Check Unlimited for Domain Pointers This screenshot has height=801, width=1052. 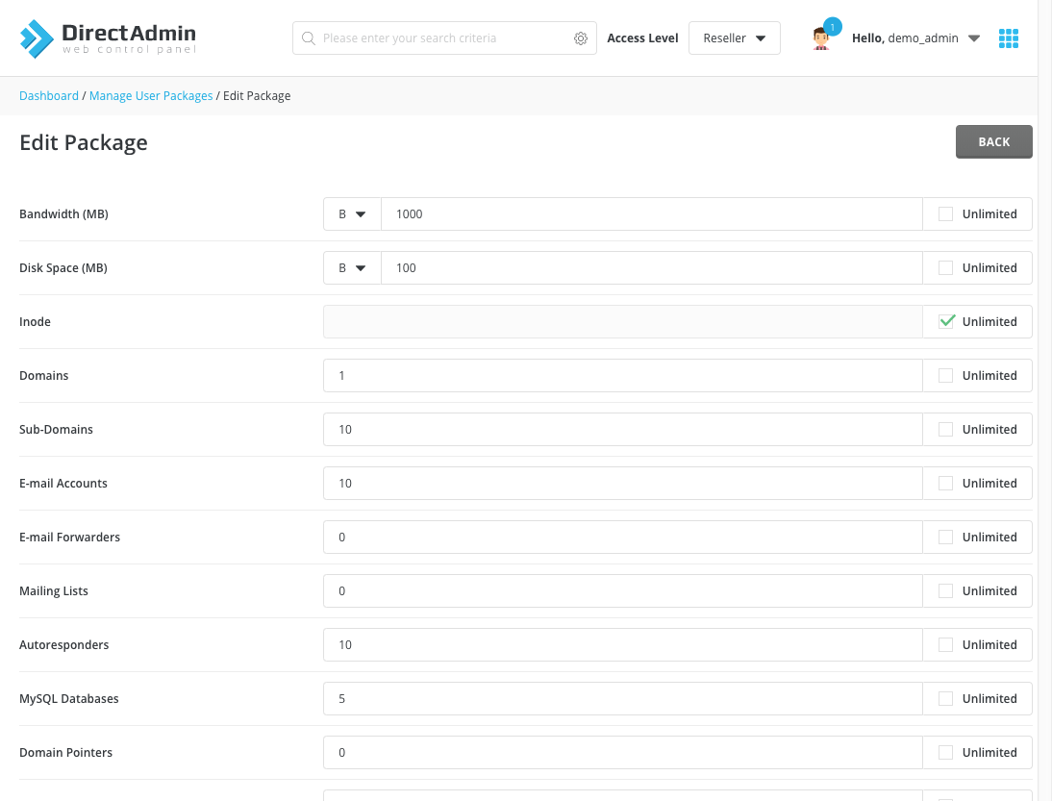(x=945, y=752)
